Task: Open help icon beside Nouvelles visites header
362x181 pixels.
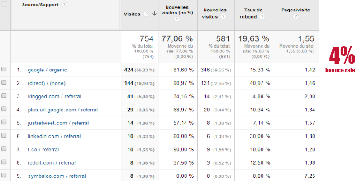Action: pyautogui.click(x=223, y=17)
